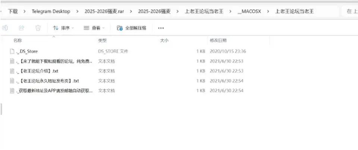Click date 2021/6/30 22:54 of 获取最新地址及APP file
Screen dimensions: 358x150
pos(226,90)
